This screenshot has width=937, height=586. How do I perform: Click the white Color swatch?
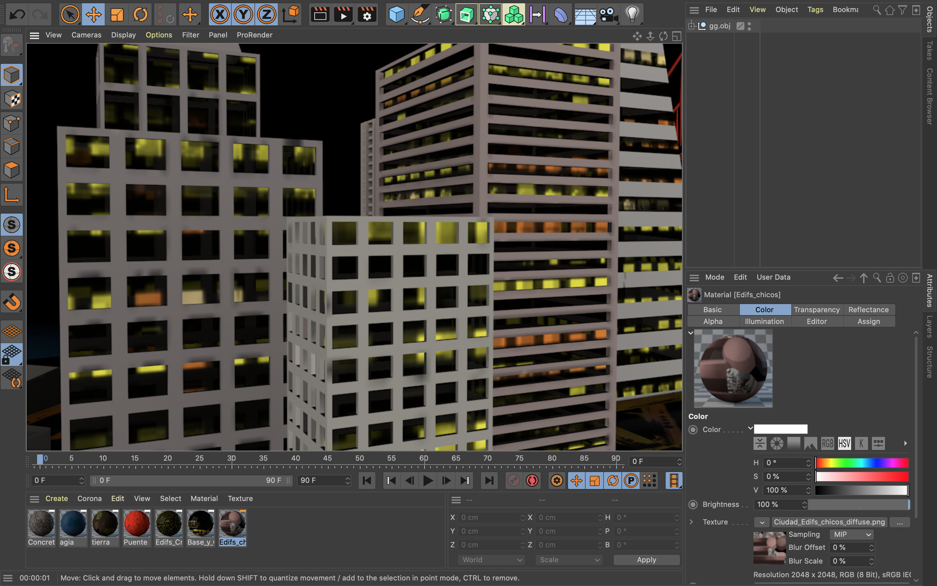pos(780,429)
